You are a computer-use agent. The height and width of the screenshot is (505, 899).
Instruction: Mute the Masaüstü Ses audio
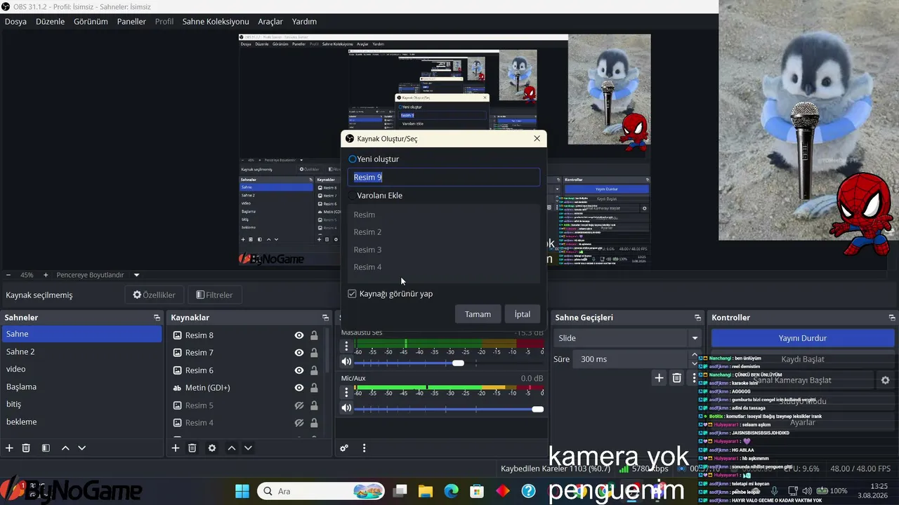click(x=346, y=363)
